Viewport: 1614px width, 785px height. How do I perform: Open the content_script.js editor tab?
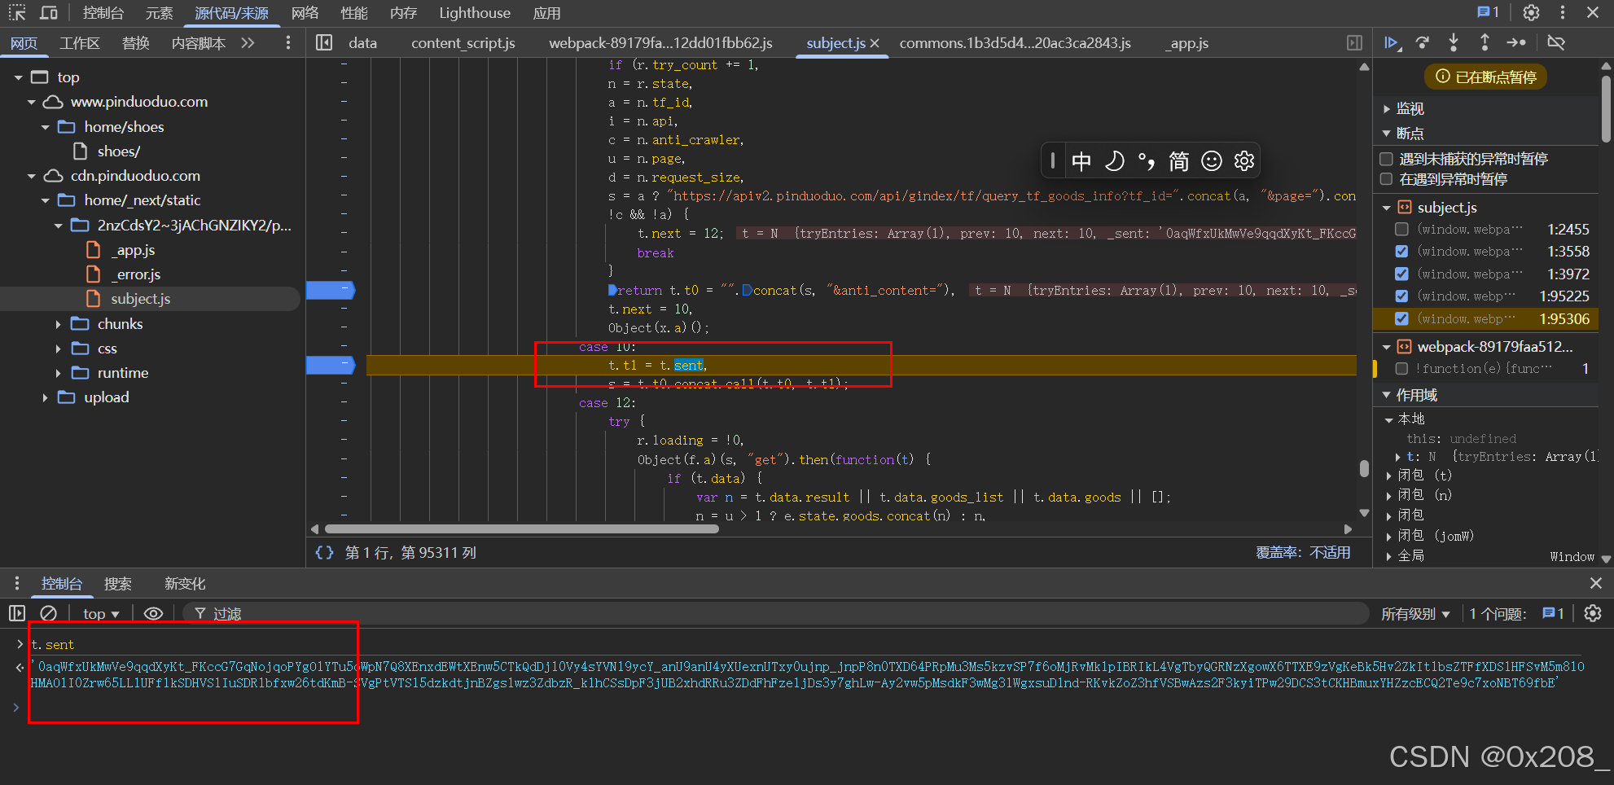(463, 43)
